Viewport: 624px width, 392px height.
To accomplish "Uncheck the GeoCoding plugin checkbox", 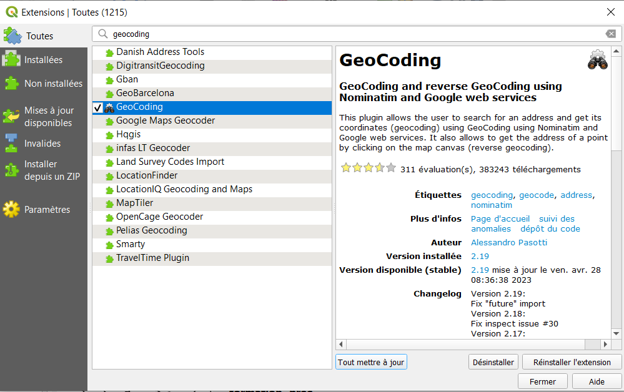I will (98, 107).
